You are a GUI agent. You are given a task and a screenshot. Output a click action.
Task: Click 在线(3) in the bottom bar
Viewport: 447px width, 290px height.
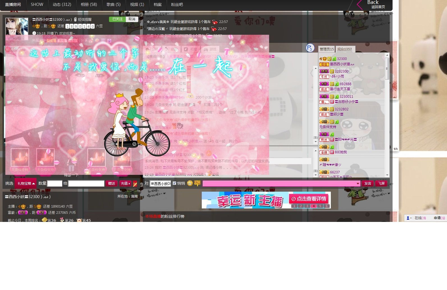click(420, 218)
